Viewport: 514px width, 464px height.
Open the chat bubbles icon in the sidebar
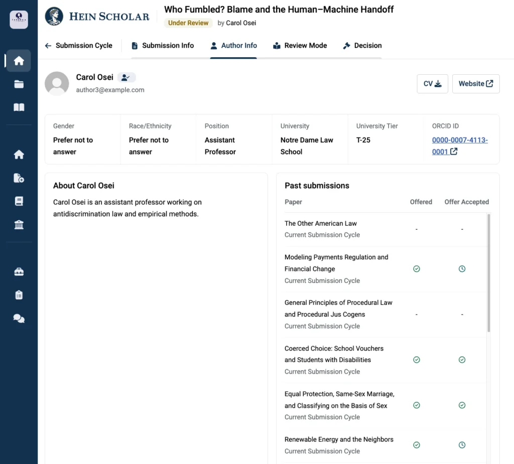(19, 319)
